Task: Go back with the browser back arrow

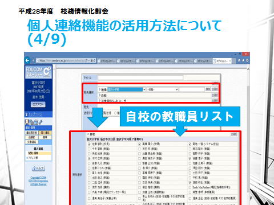Action: point(27,60)
